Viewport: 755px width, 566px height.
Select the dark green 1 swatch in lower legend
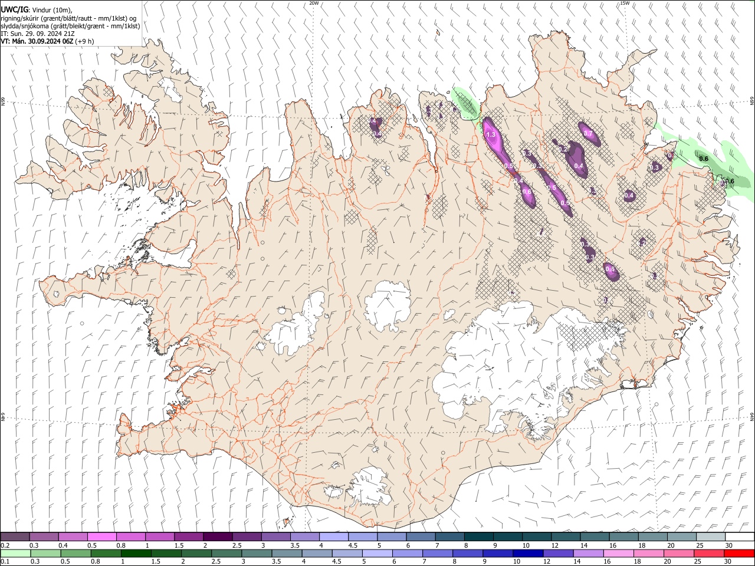click(x=136, y=553)
